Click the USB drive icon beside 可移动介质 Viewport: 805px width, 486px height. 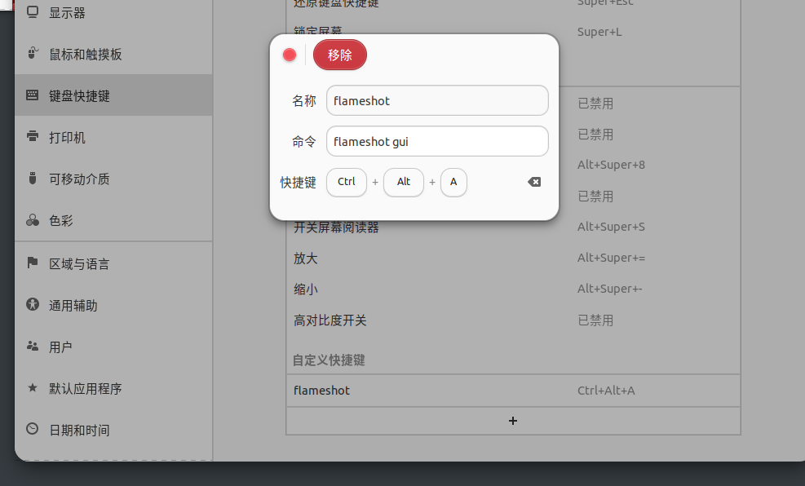33,178
